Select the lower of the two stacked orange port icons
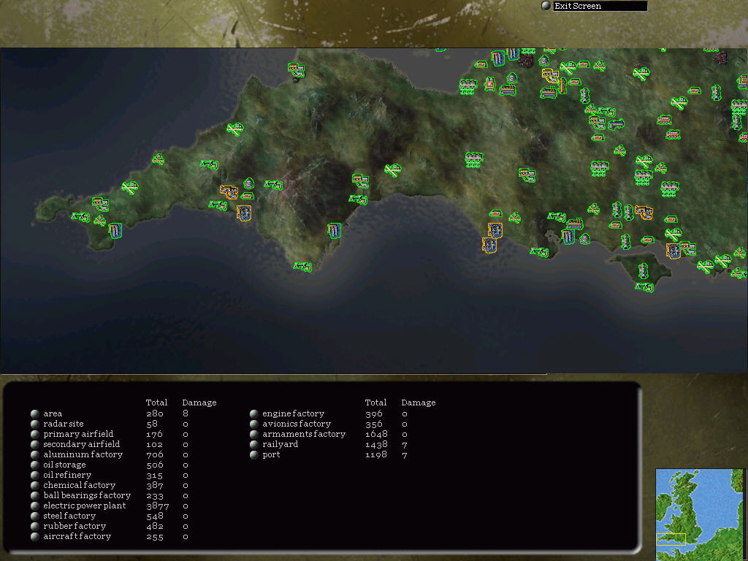Image resolution: width=748 pixels, height=561 pixels. (x=489, y=245)
